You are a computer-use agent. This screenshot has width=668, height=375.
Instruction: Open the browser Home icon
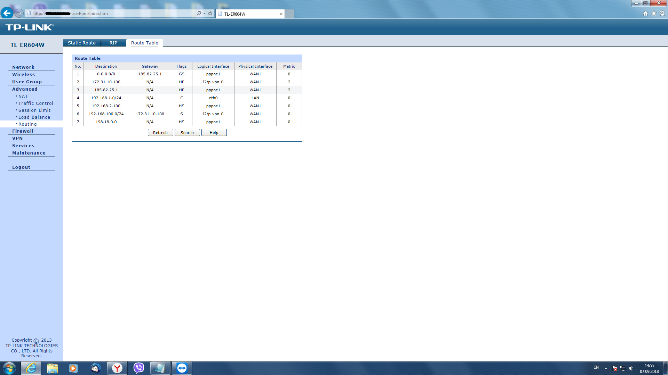(645, 13)
